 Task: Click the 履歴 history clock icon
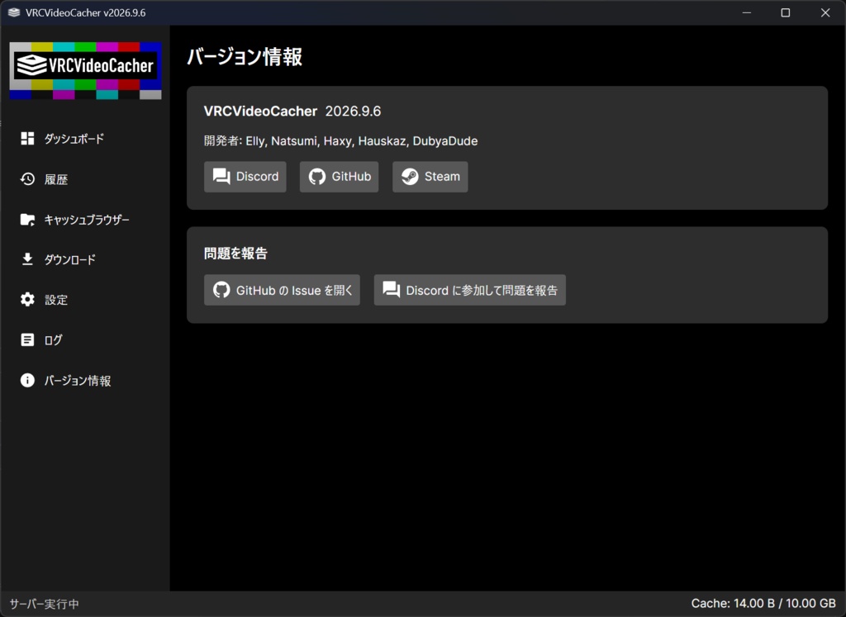pos(27,179)
